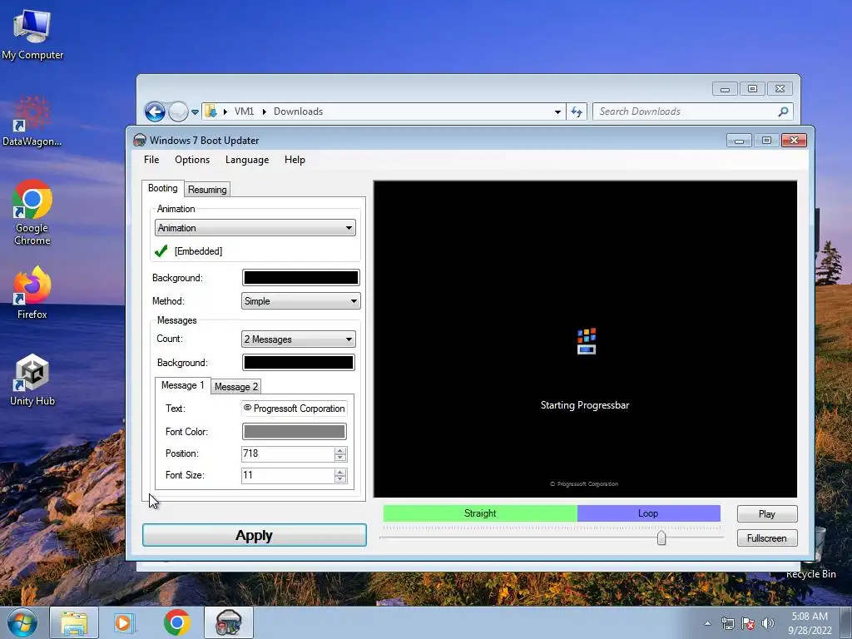
Task: Open Windows Media Player taskbar icon
Action: [124, 622]
